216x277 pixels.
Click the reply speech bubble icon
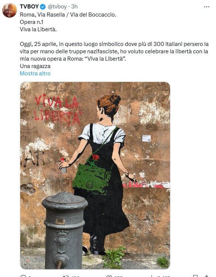coord(23,276)
